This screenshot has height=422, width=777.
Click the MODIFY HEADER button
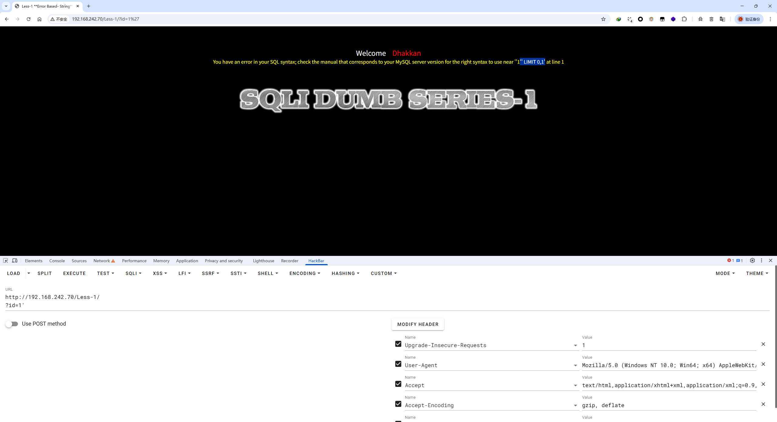click(418, 324)
